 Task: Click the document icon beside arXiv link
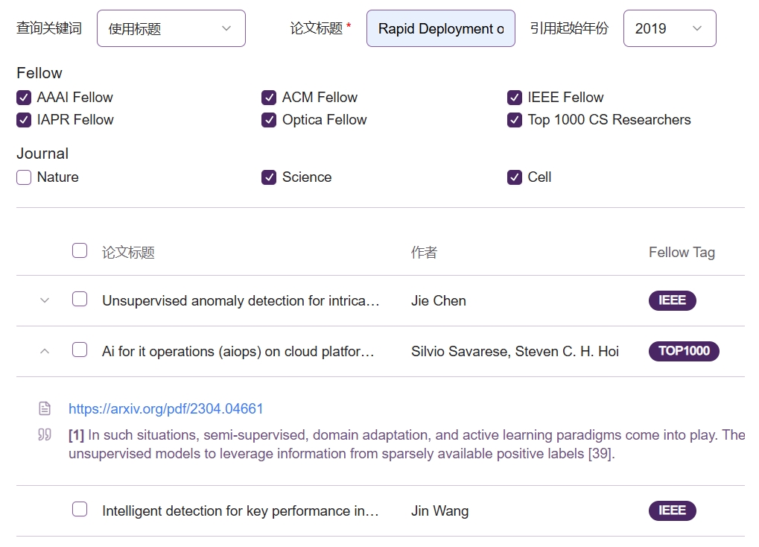coord(45,408)
